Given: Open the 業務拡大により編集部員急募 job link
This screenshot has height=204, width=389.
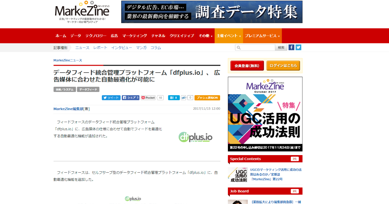Looking at the screenshot, I should pos(276,202).
